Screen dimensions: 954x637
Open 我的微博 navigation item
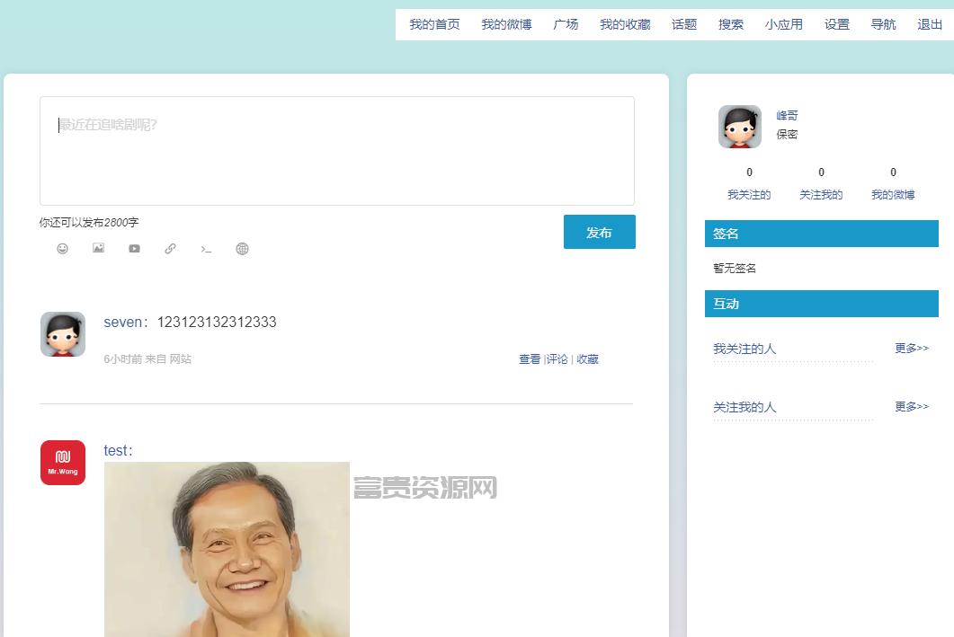click(x=506, y=24)
